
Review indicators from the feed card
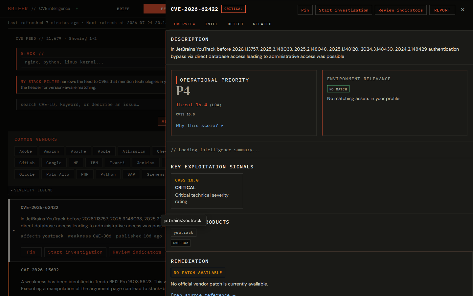137,252
